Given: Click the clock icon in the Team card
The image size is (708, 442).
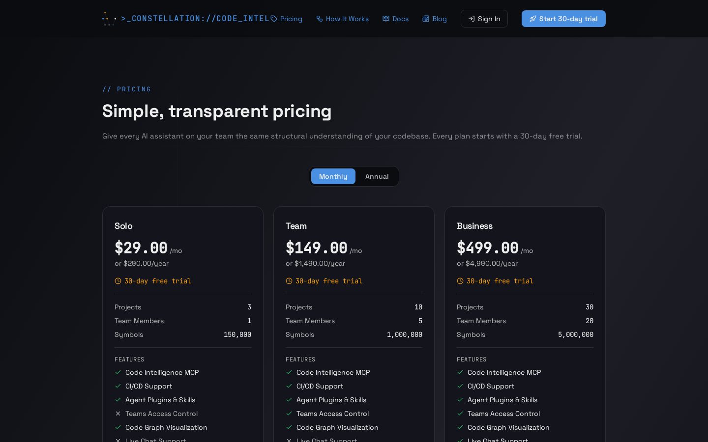Looking at the screenshot, I should click(289, 281).
